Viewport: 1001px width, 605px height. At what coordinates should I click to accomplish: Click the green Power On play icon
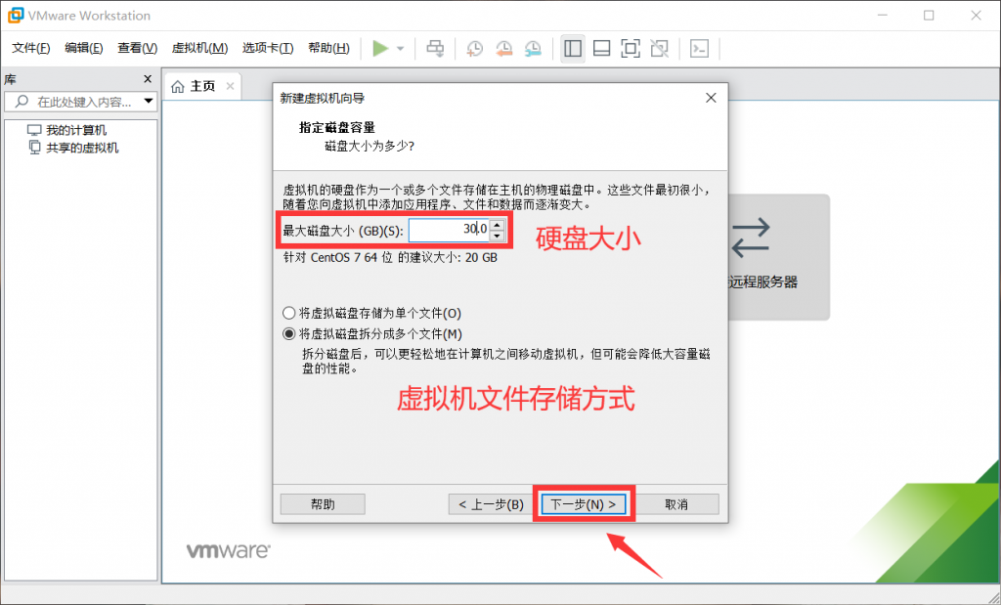380,49
